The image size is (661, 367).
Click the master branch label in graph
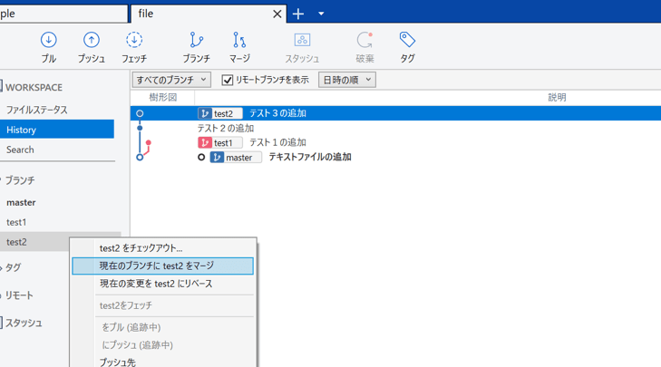[x=238, y=157]
